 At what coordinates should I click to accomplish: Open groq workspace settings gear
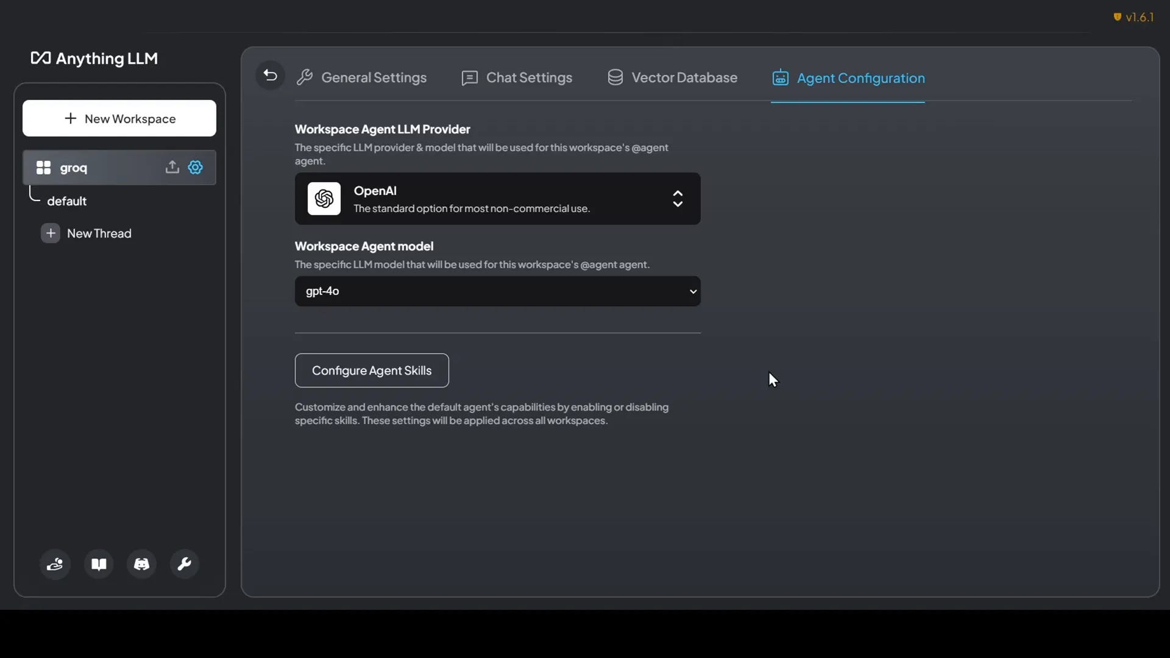(x=196, y=168)
